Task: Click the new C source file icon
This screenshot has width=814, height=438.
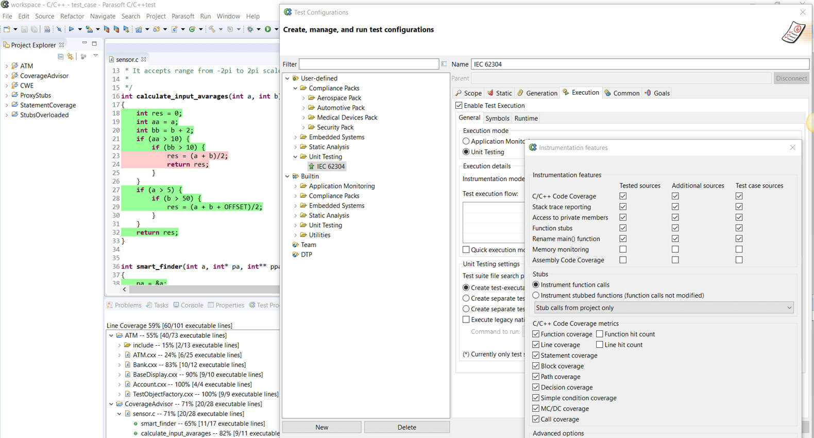Action: (175, 29)
